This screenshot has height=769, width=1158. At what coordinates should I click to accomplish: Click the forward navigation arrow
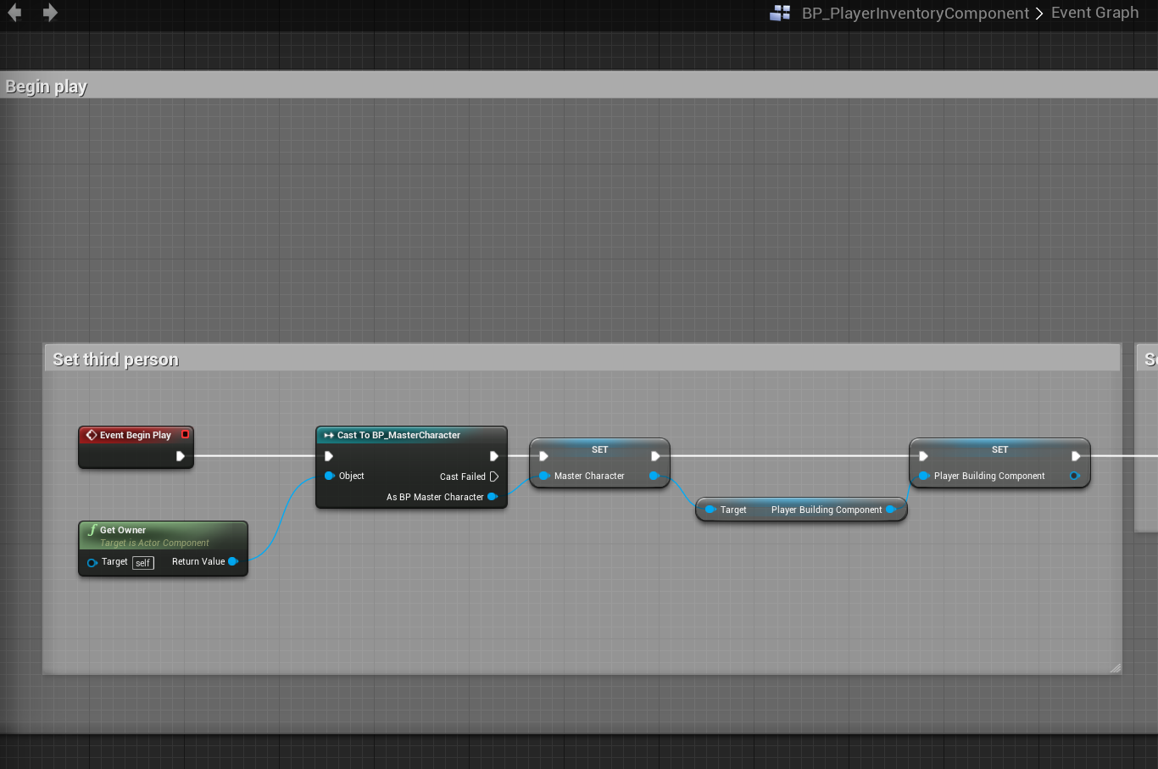click(x=50, y=13)
